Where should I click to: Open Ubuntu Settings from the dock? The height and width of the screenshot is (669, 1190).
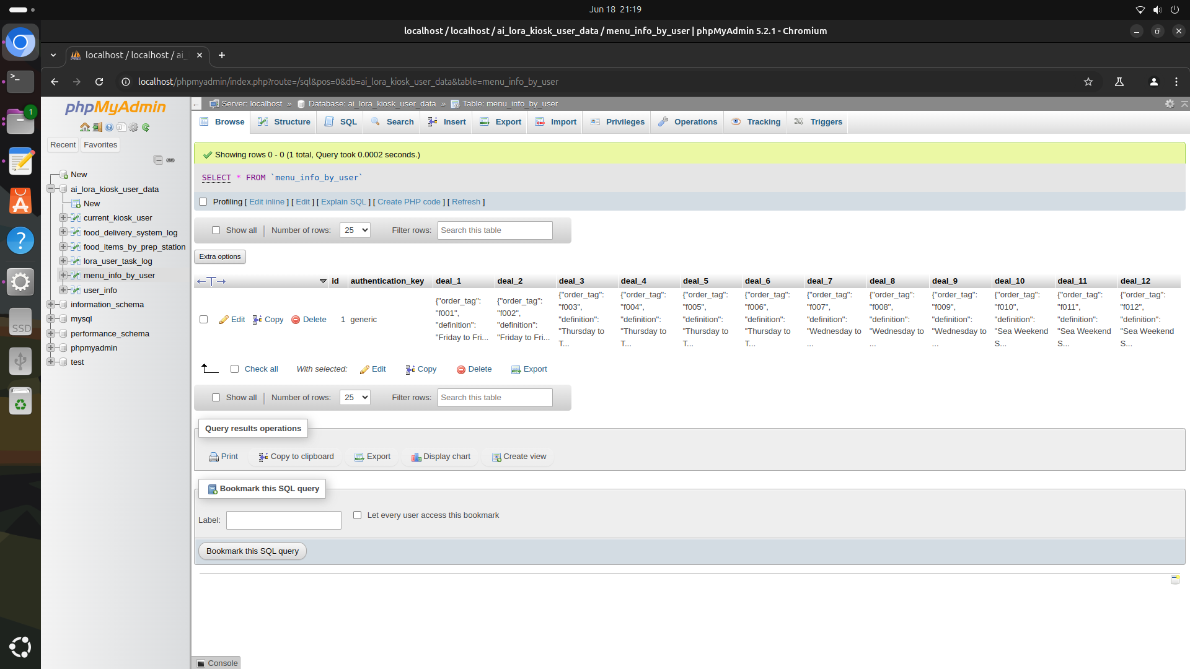20,282
